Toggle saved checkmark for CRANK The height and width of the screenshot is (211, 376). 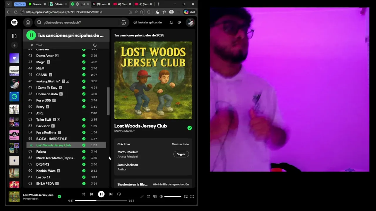click(x=84, y=75)
